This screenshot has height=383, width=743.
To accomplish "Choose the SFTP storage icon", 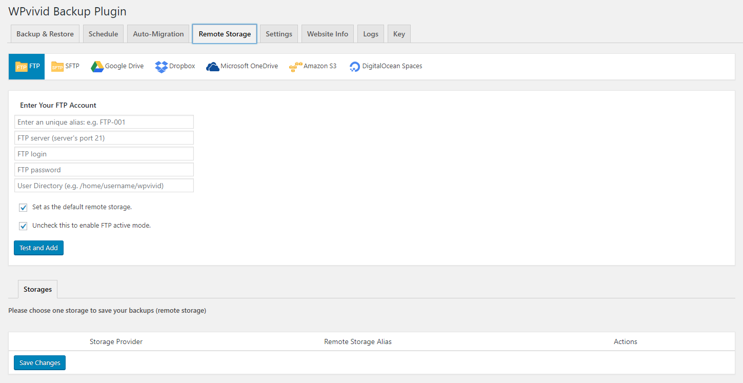I will click(57, 67).
